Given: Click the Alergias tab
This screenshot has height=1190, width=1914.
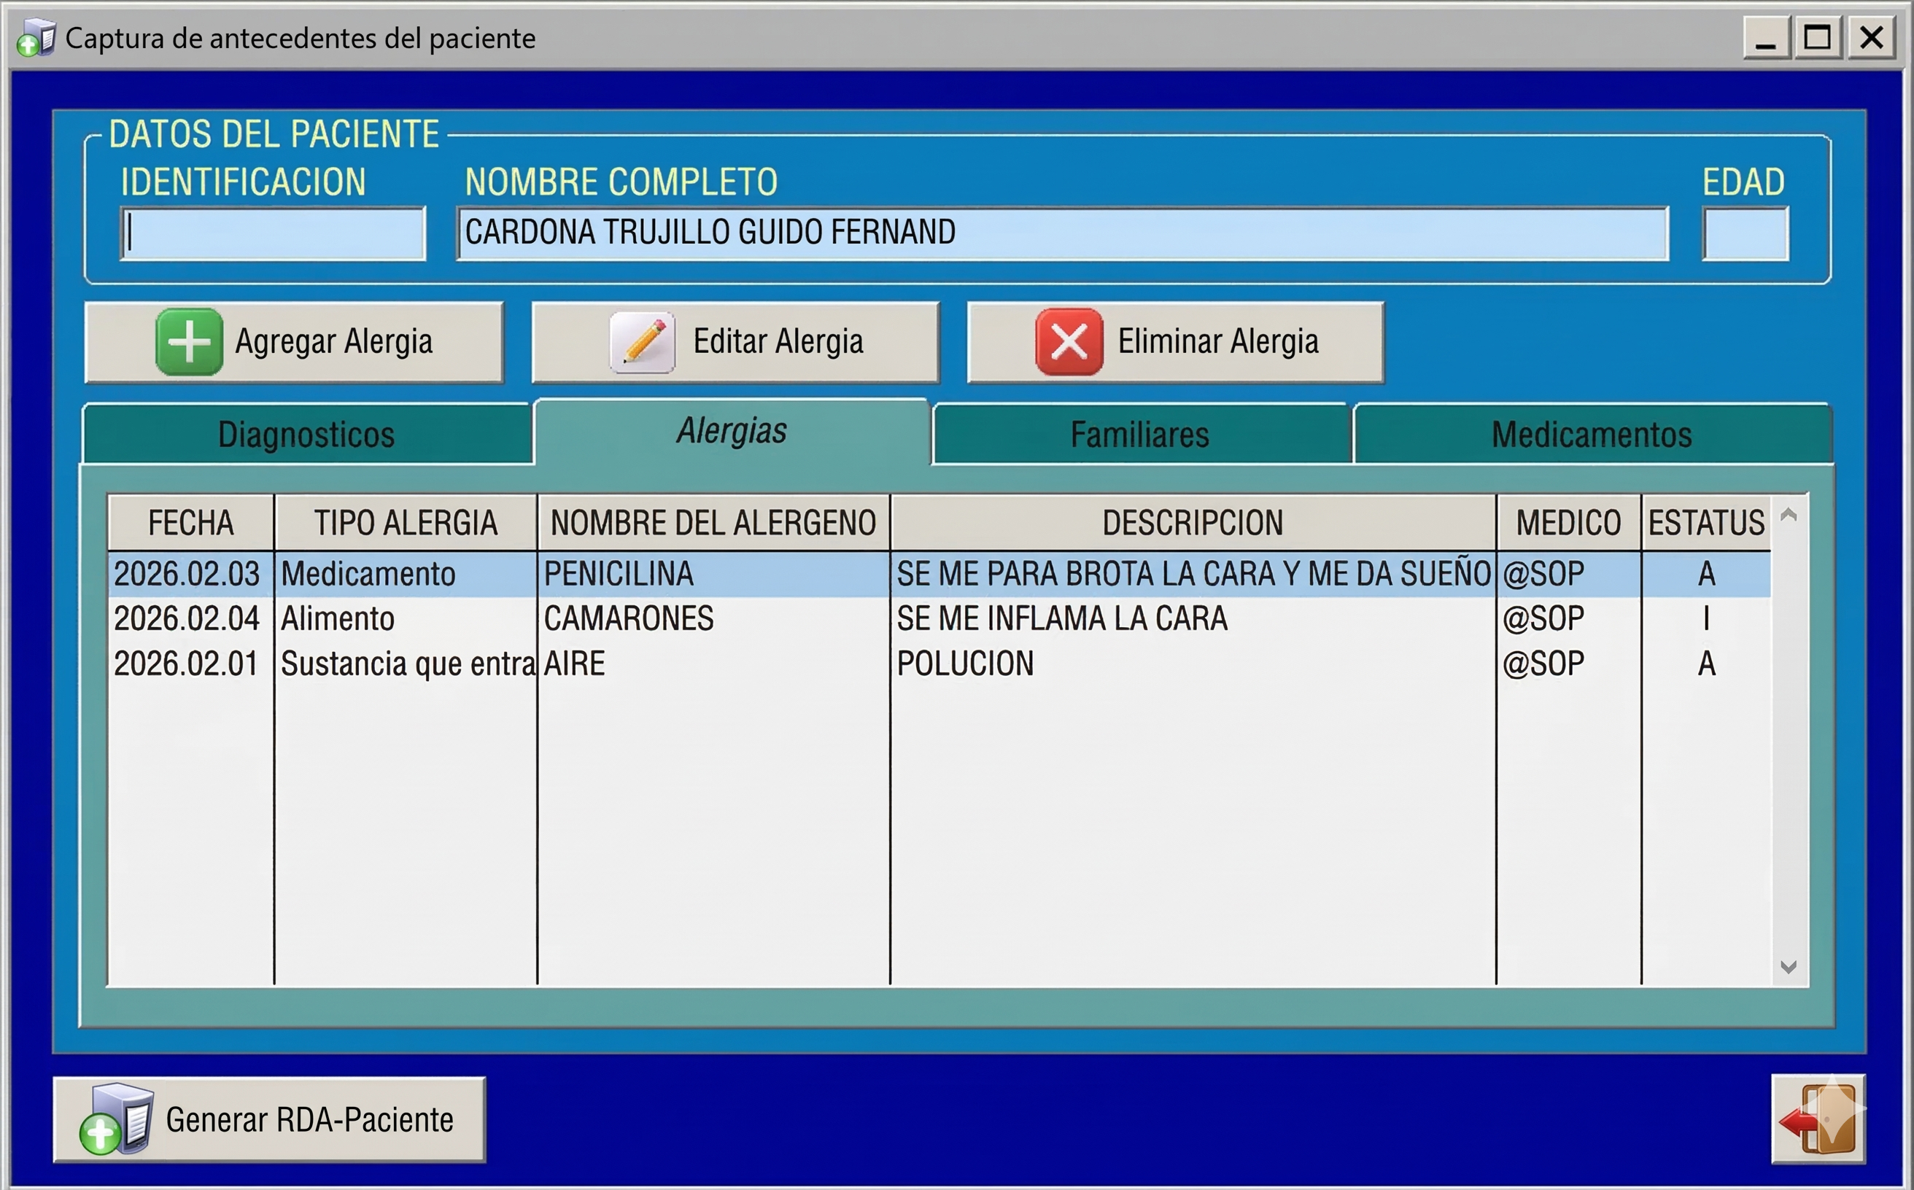Looking at the screenshot, I should (x=732, y=431).
